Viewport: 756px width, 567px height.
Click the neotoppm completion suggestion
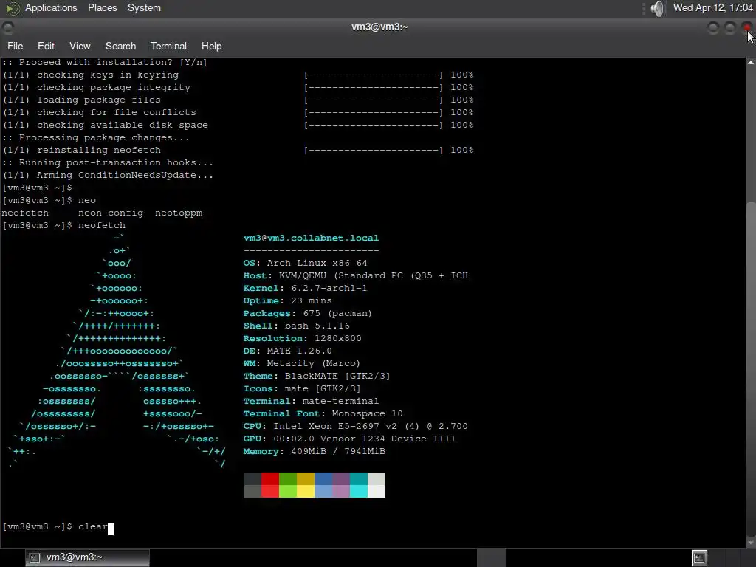pos(179,213)
